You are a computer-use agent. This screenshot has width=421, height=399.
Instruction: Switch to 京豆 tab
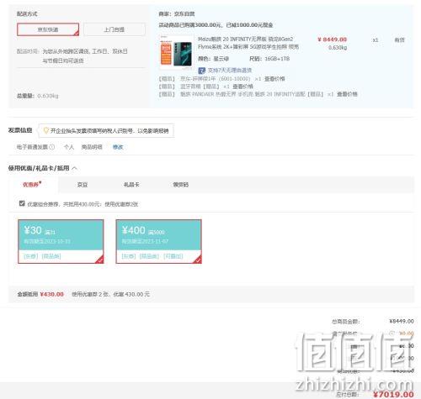83,185
